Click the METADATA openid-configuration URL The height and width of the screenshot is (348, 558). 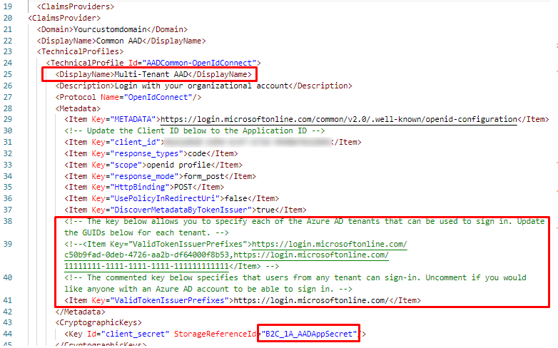(x=338, y=119)
